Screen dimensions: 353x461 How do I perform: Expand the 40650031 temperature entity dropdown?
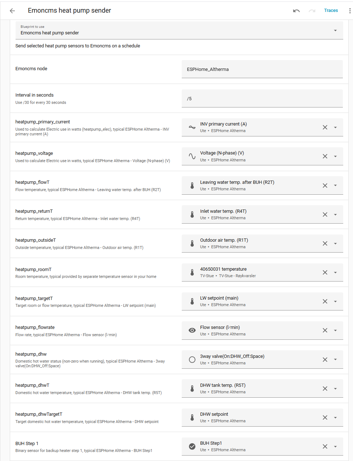click(x=335, y=272)
